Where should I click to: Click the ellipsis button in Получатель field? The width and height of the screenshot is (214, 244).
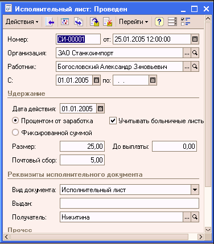tap(187, 217)
